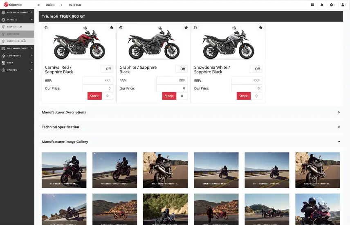
Task: Open gallery photo of two parked bikes
Action: (x=267, y=209)
